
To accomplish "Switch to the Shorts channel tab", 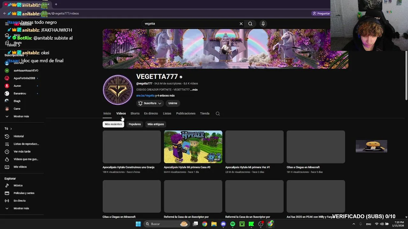I will tap(135, 114).
